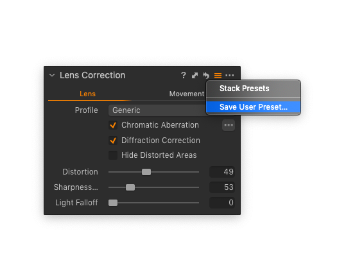Enable Hide Distorted Areas checkbox
This screenshot has width=355, height=256.
tap(113, 155)
